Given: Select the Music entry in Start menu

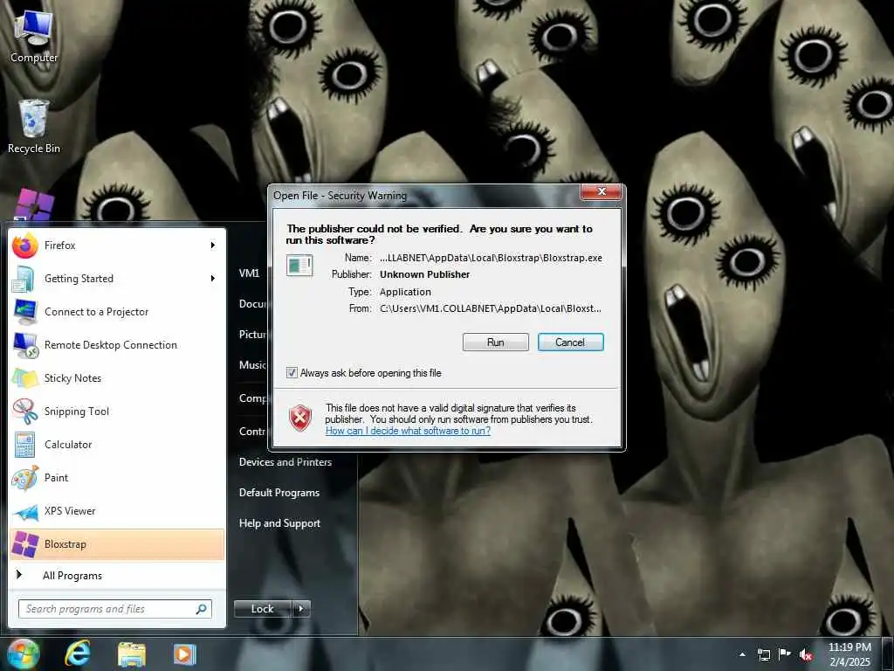Looking at the screenshot, I should point(252,365).
